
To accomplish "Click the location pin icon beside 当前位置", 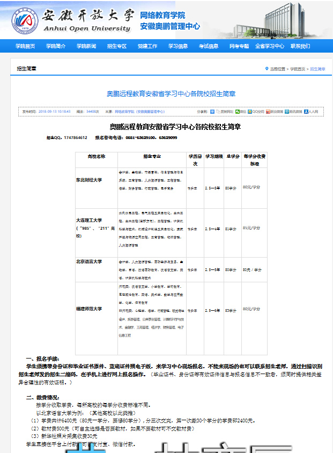I will pyautogui.click(x=267, y=69).
